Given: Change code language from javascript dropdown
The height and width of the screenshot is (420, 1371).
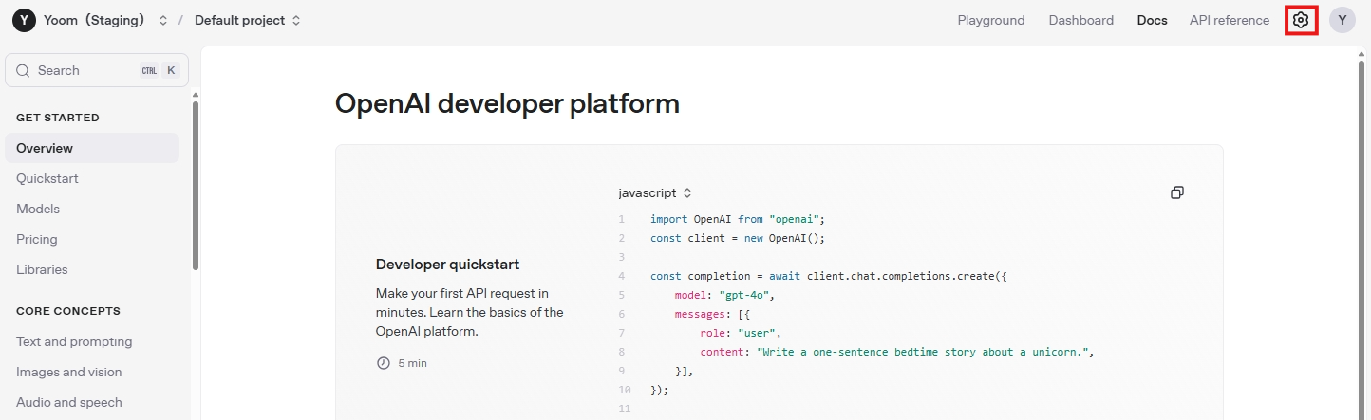Looking at the screenshot, I should (655, 192).
